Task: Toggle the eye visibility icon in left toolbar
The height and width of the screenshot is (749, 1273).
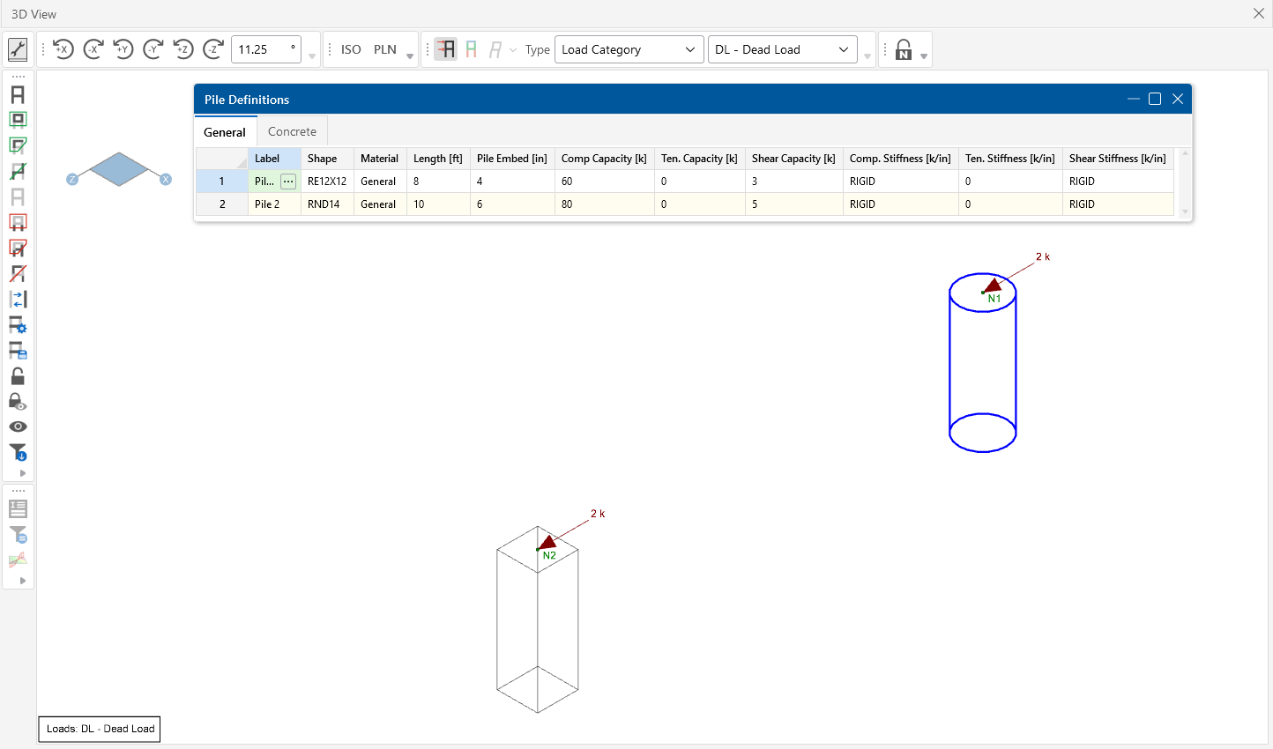Action: 18,426
